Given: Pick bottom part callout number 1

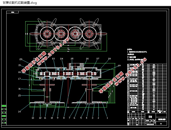Looking at the screenshot, I should click(x=107, y=118).
